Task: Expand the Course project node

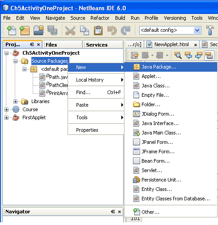Action: click(x=6, y=109)
